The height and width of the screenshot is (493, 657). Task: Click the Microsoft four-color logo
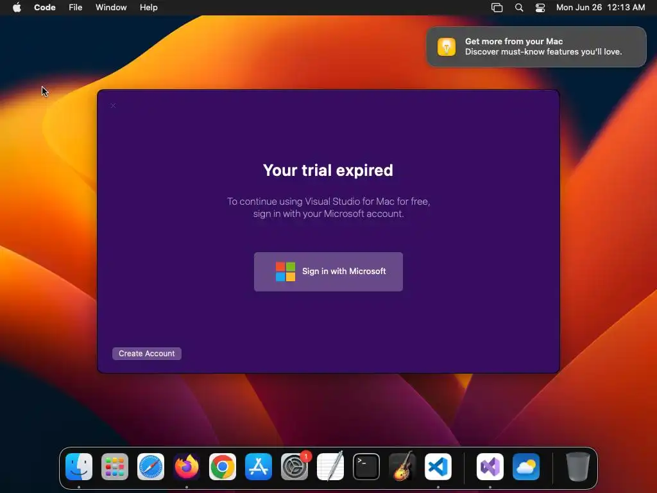(286, 272)
